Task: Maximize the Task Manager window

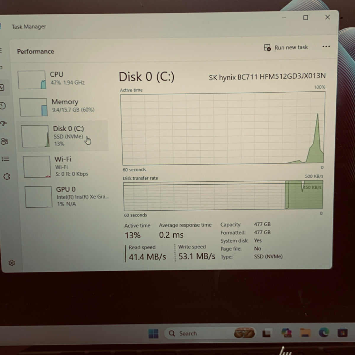Action: (306, 17)
